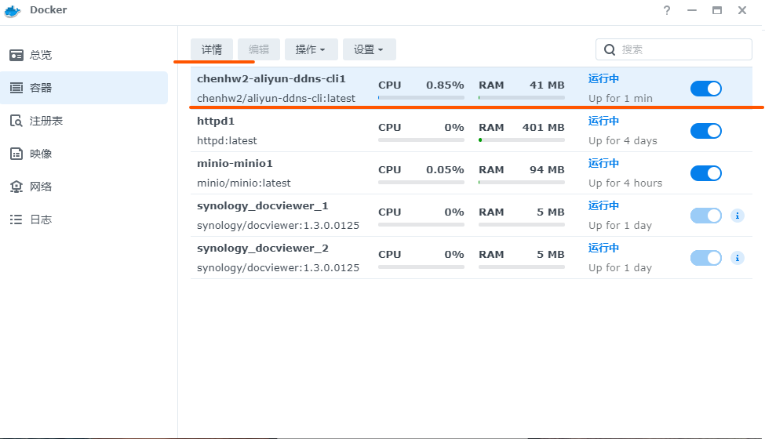Click image name chenhw2/aliyun-ddns-cli:latest
Screen dimensions: 765x439
coord(276,99)
